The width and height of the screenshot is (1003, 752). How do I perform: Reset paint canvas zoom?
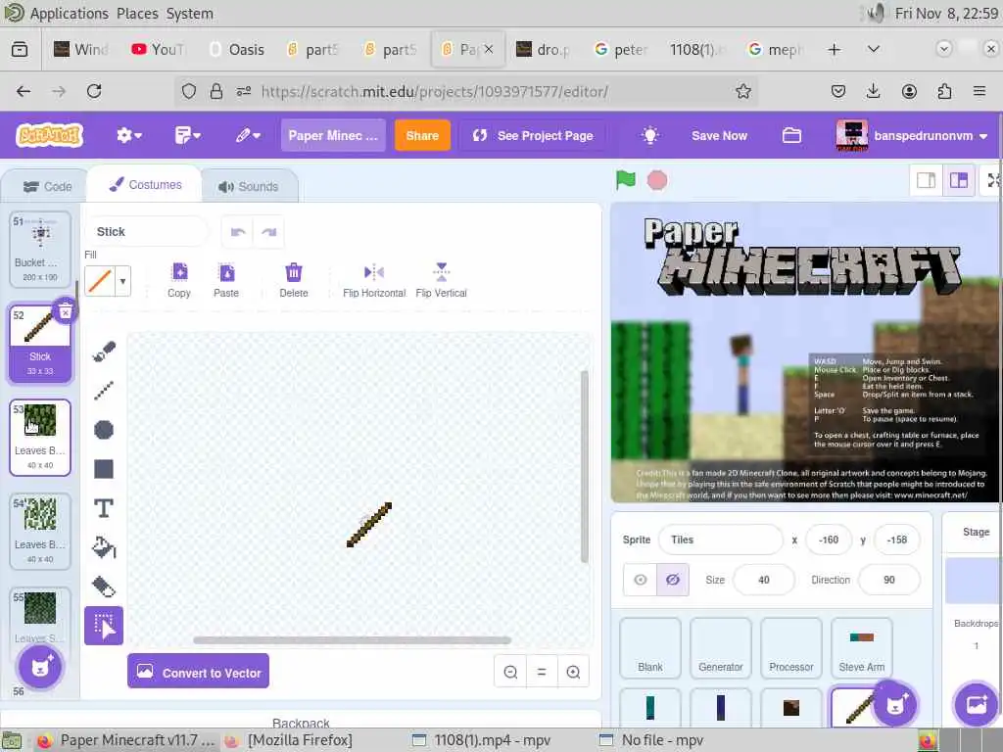(542, 672)
